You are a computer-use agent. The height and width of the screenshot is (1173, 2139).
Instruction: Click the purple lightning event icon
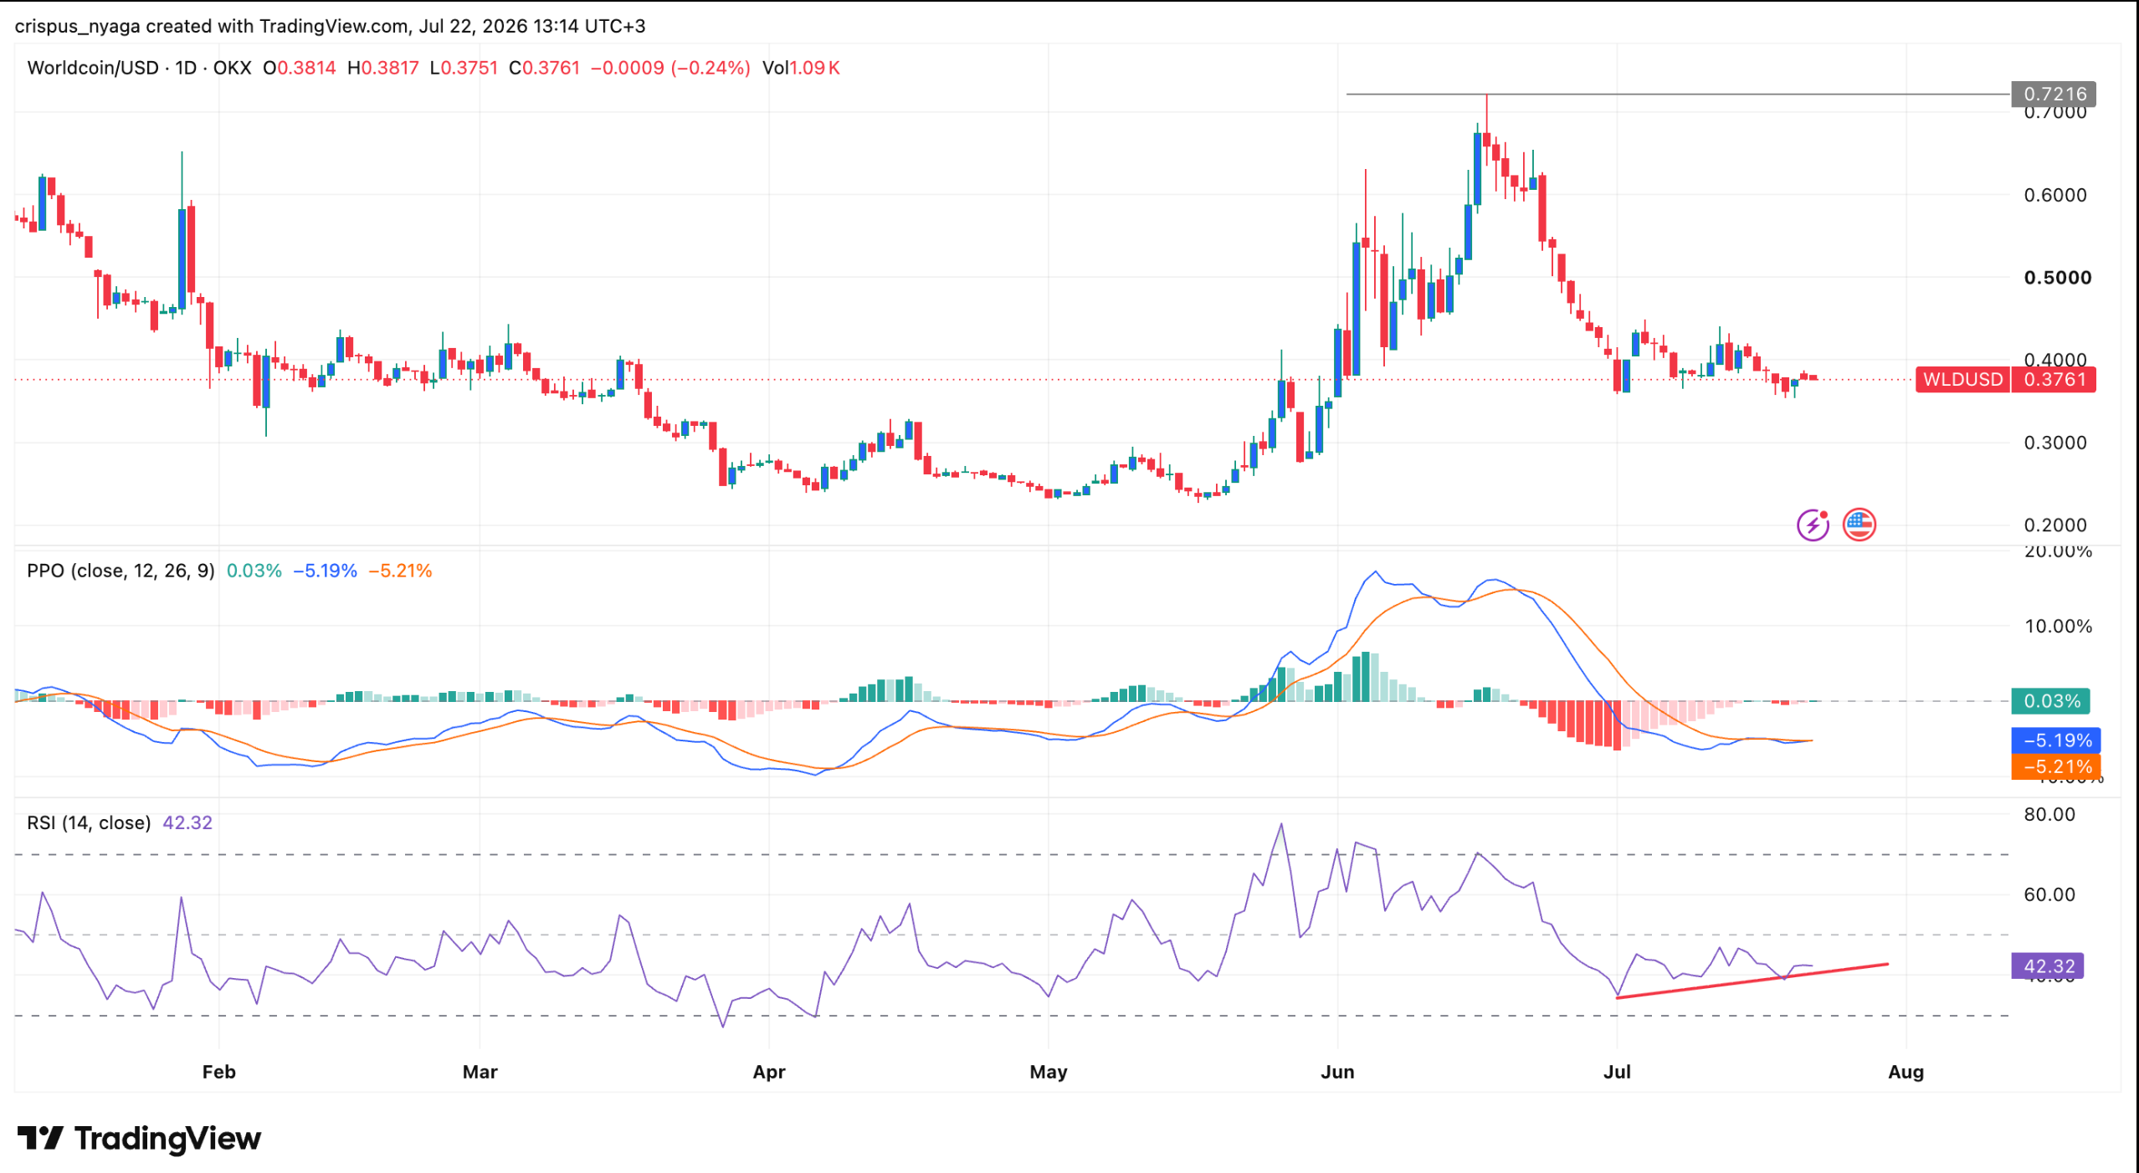click(1813, 525)
